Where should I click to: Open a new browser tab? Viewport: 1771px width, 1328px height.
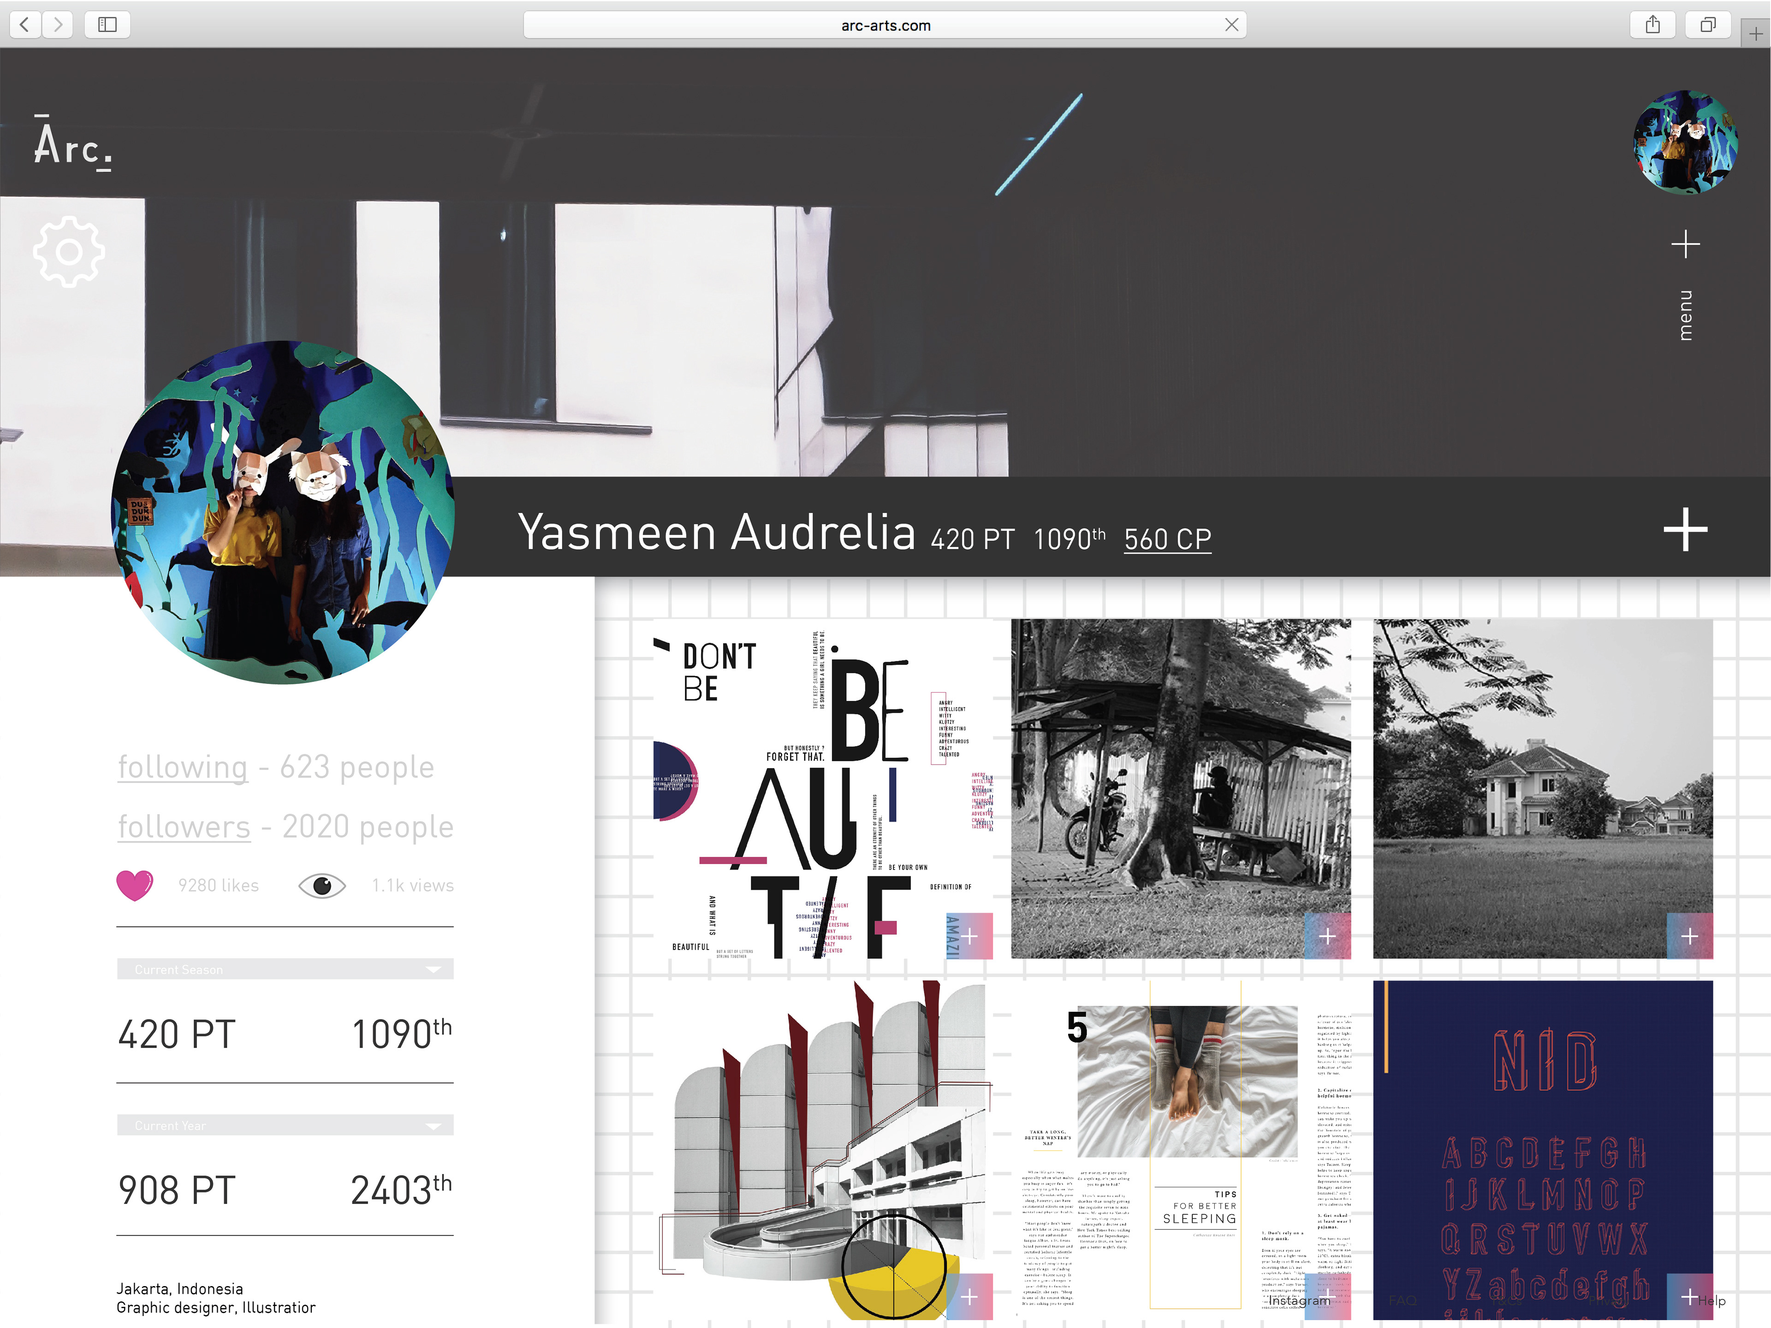click(x=1756, y=34)
